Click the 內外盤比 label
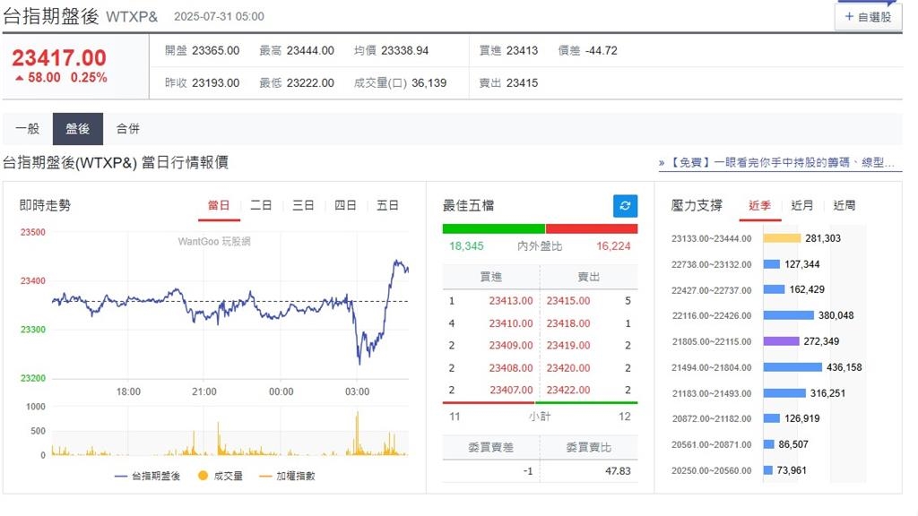The image size is (918, 516). coord(540,246)
